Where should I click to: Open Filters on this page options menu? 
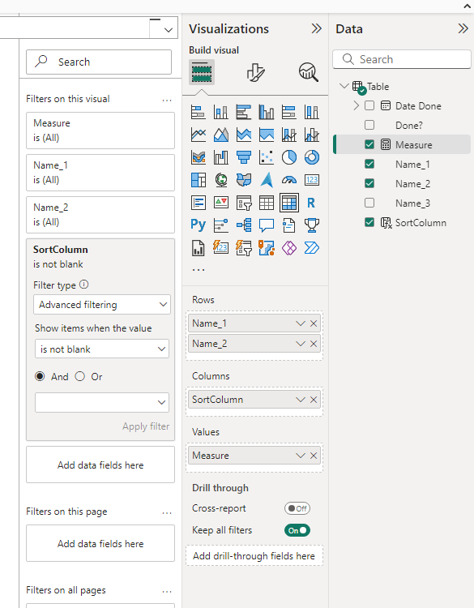click(167, 513)
